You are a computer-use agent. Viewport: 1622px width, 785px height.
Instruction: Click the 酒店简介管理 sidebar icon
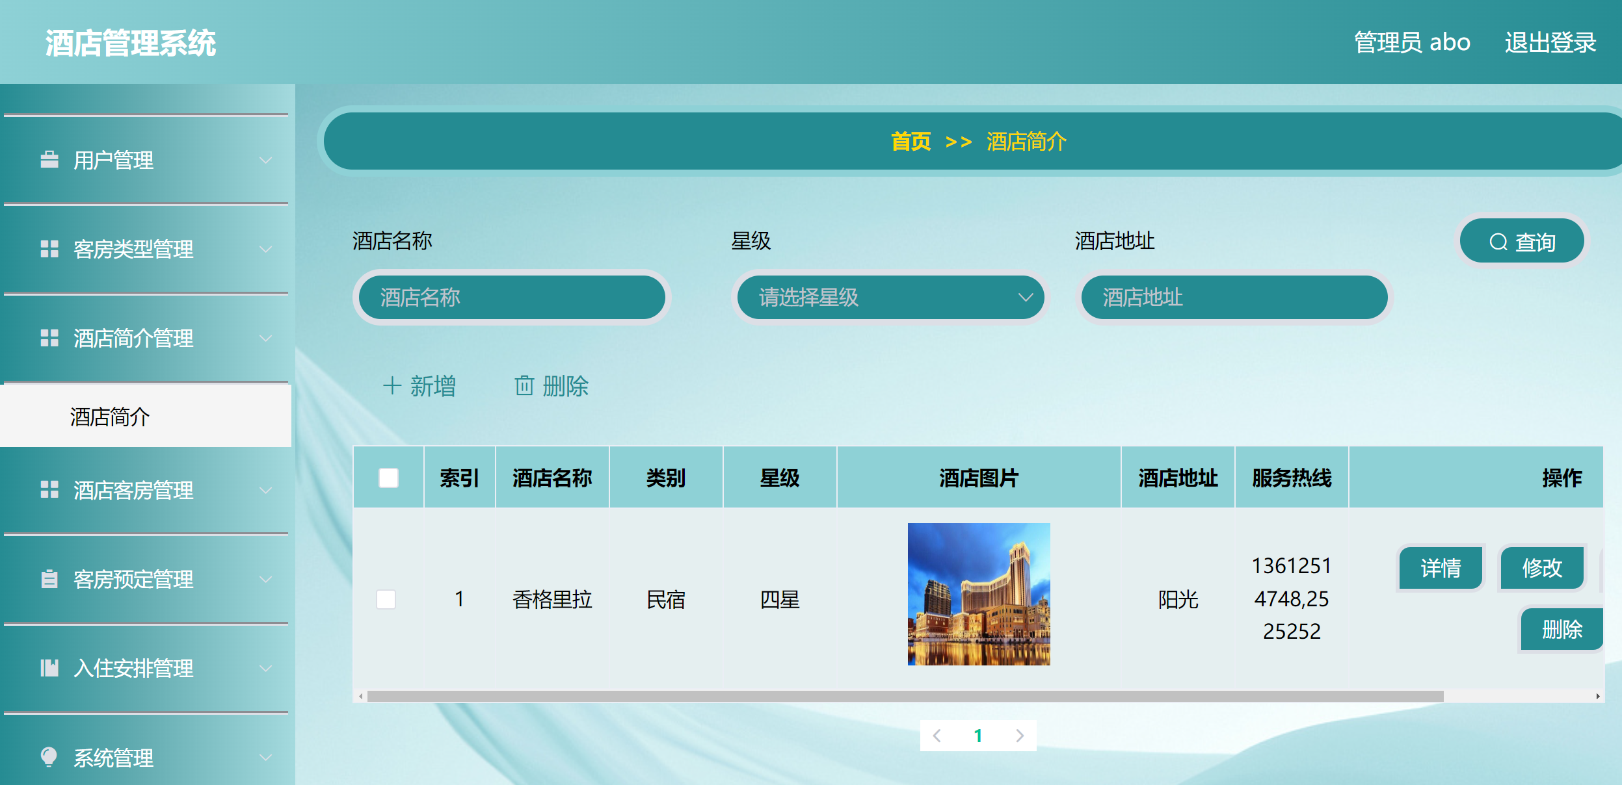[49, 338]
